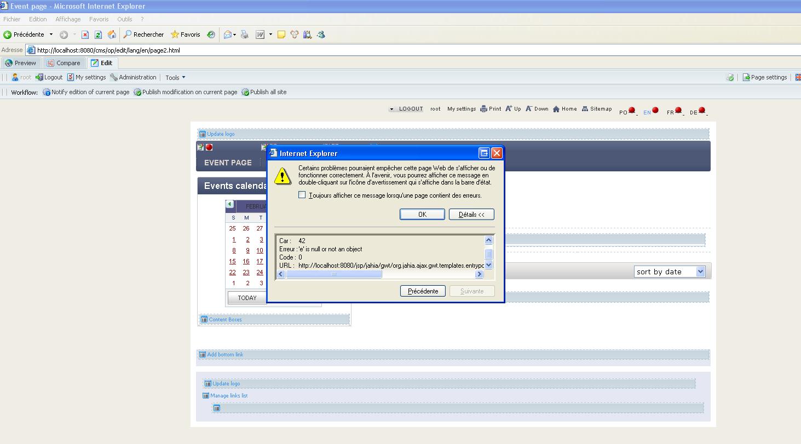Click Logout in Jahia toolbar
This screenshot has height=444, width=801.
pos(49,77)
